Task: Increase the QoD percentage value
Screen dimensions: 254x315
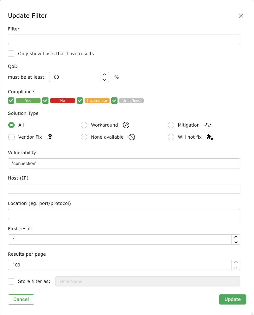Action: click(105, 75)
